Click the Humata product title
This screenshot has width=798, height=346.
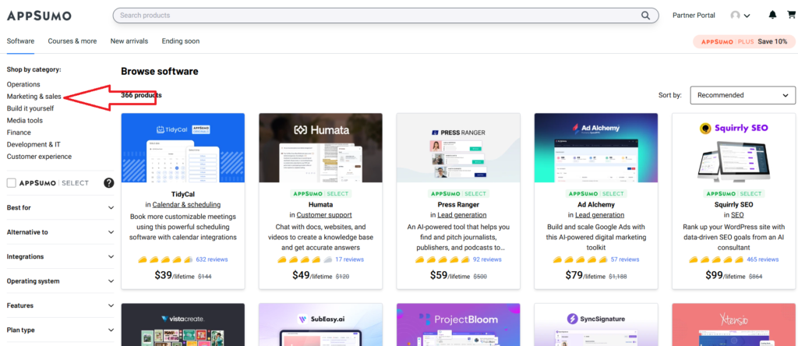[x=320, y=204]
